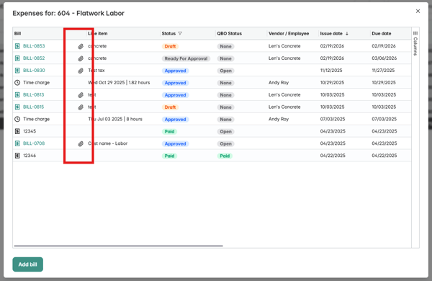Click the 'Expenses for: 604 - Flatwork Labor' title

(68, 13)
